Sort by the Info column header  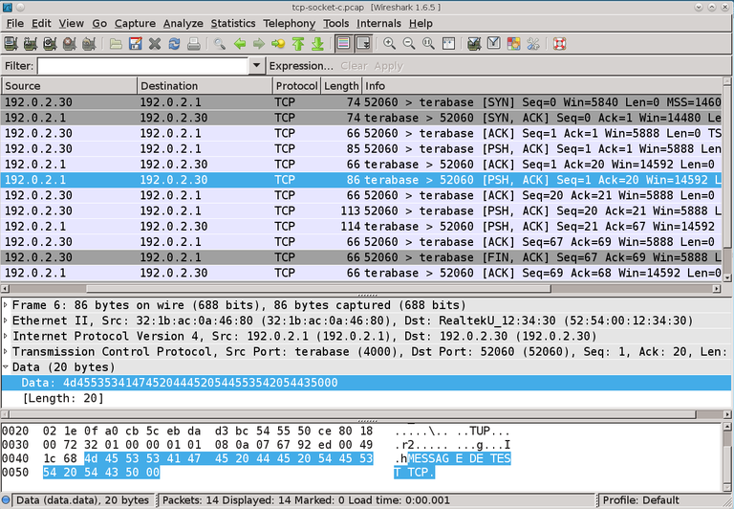click(x=542, y=86)
